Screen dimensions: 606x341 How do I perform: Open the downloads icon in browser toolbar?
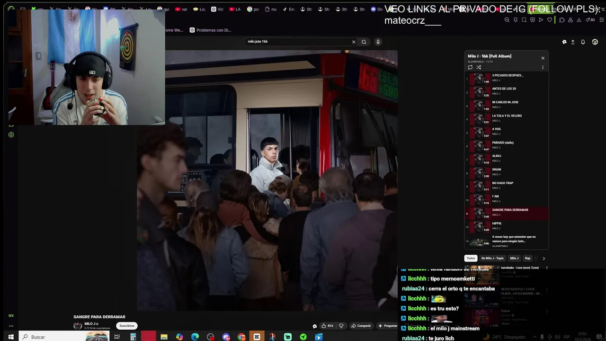579,20
